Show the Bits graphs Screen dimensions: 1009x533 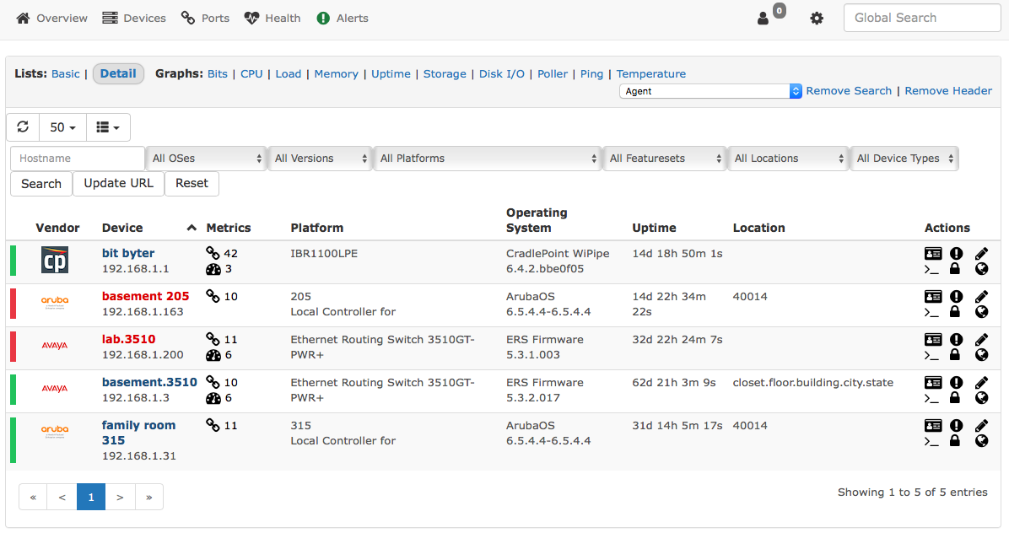(218, 74)
